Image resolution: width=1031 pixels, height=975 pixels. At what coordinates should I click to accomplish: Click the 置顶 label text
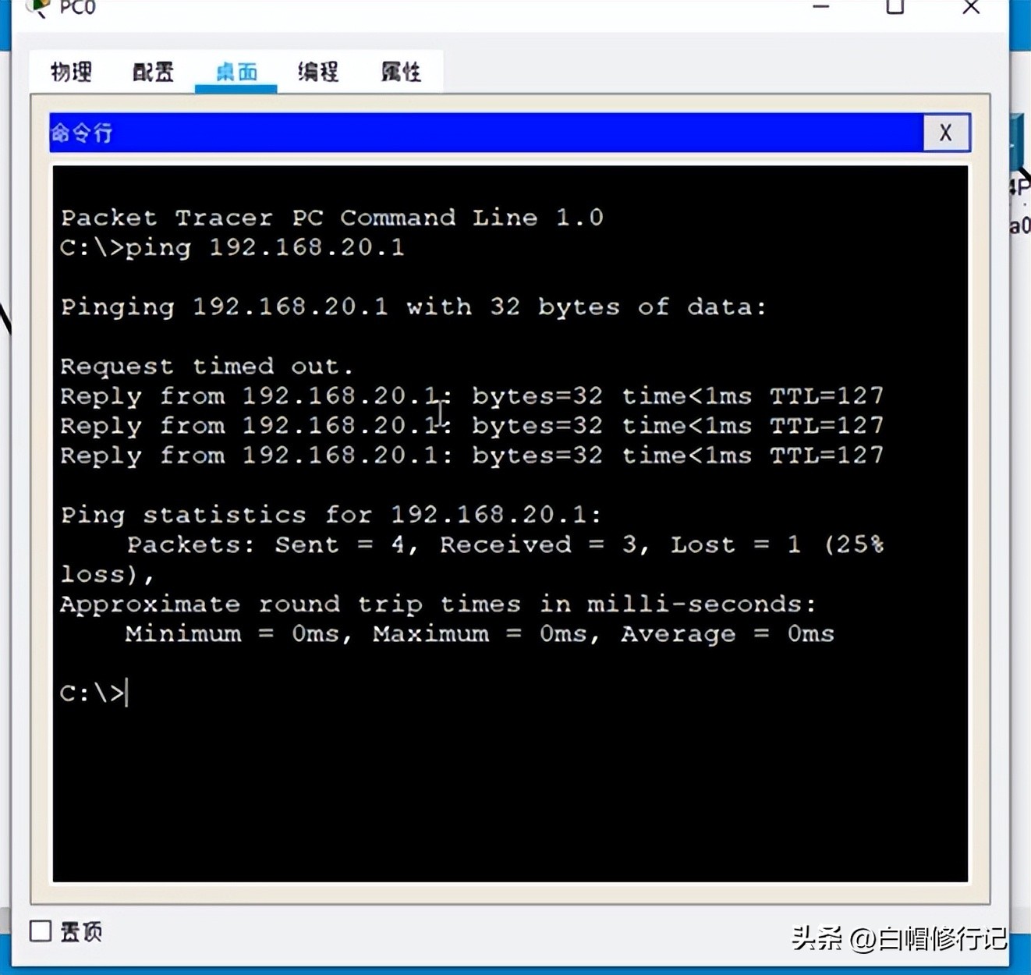pyautogui.click(x=81, y=931)
